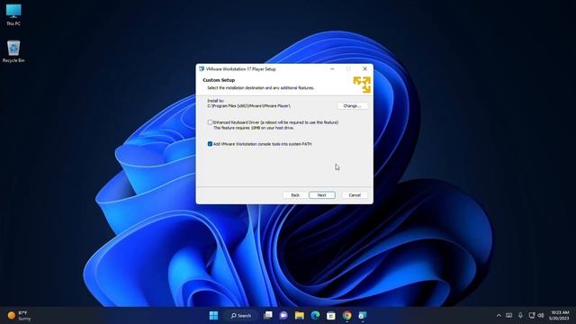Open the clock and date panel
Screen dimensions: 576x324
click(560, 315)
